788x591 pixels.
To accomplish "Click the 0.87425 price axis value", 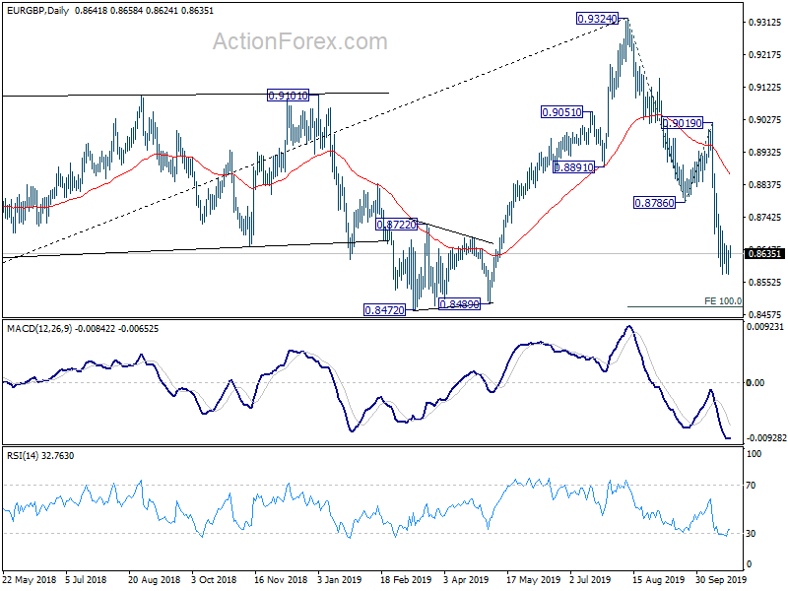I will pos(765,217).
